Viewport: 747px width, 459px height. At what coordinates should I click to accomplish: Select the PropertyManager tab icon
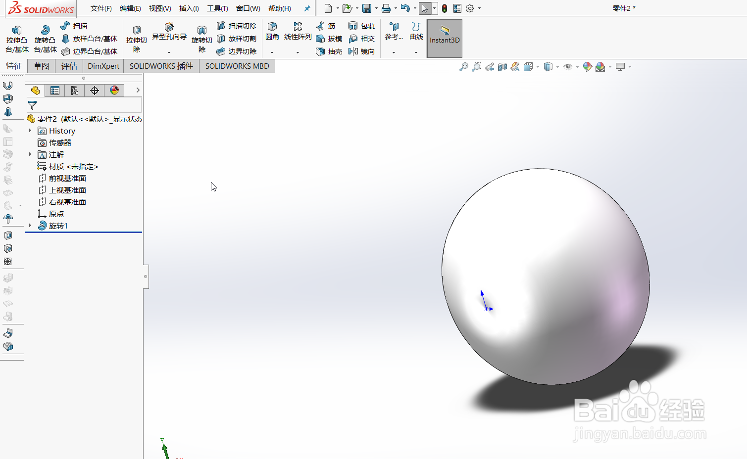click(55, 90)
